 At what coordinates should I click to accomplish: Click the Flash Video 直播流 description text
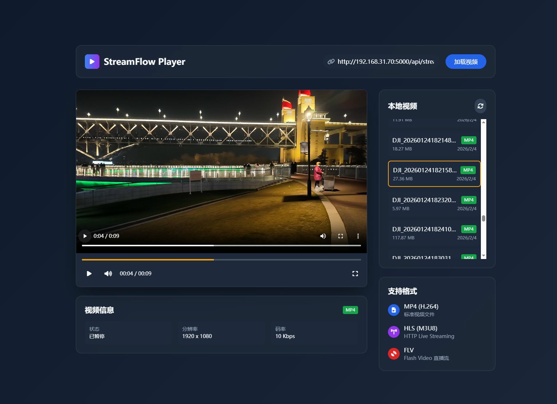point(427,358)
